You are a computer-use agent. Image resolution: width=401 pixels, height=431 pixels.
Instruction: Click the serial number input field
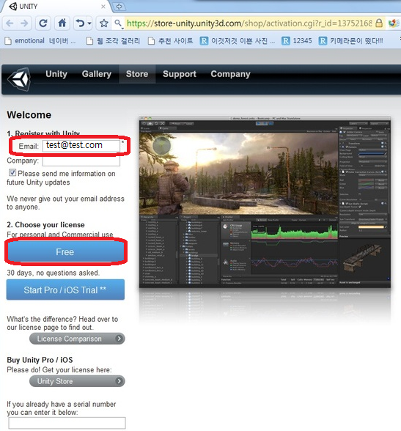click(x=67, y=423)
